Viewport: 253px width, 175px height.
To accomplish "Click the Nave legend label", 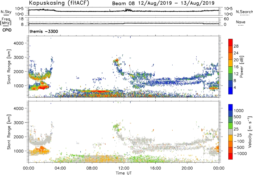I will pyautogui.click(x=241, y=22).
